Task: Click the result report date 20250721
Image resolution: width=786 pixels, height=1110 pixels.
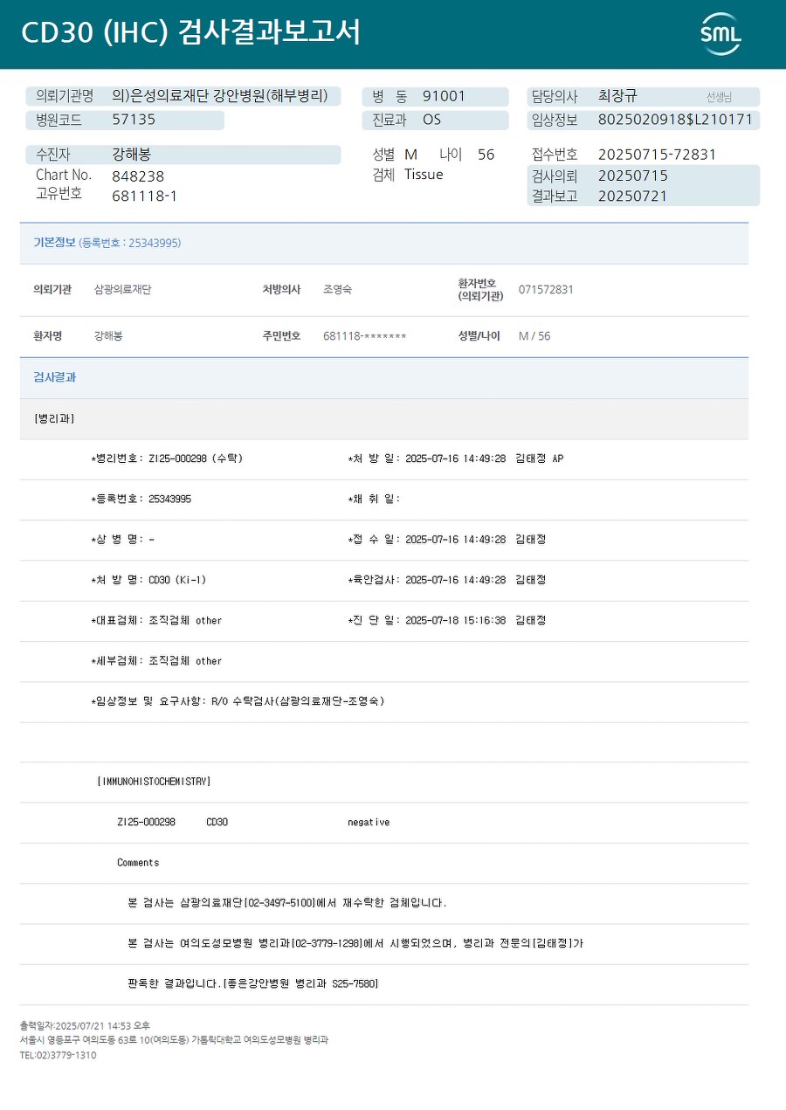Action: point(632,196)
